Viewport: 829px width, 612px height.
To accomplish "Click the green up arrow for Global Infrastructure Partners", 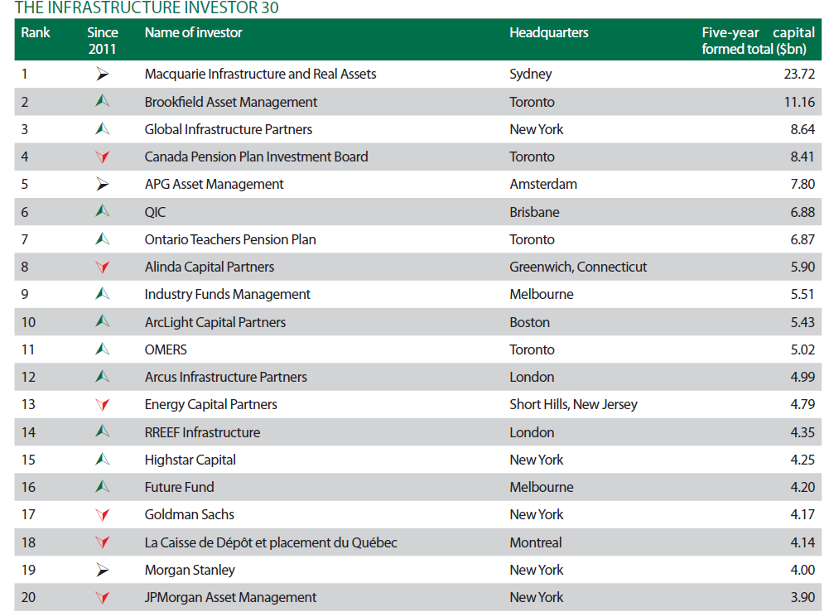I will [103, 128].
